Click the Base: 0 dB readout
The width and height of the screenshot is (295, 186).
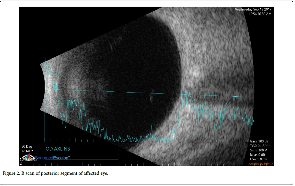pos(258,155)
